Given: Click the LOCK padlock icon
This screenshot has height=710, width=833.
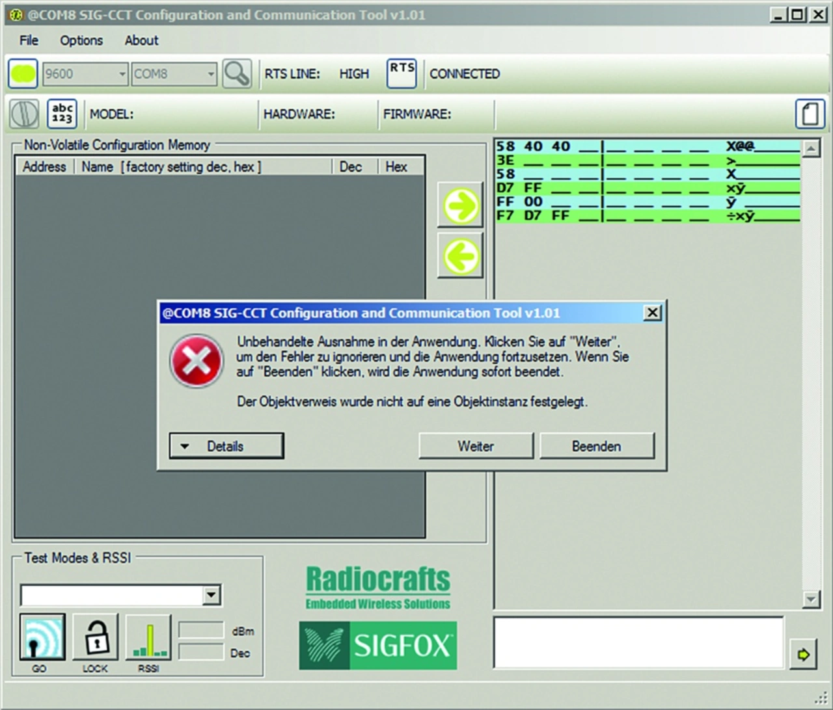Looking at the screenshot, I should coord(95,637).
